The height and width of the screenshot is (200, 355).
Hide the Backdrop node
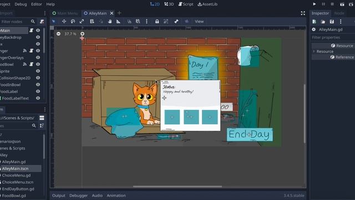pyautogui.click(x=38, y=37)
